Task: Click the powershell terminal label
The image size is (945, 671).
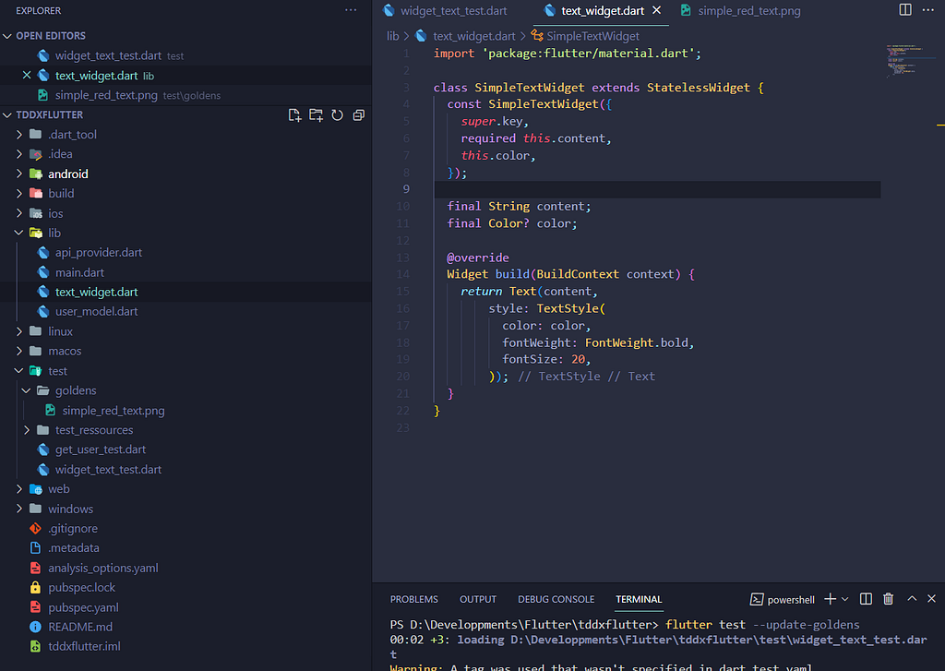Action: tap(783, 599)
